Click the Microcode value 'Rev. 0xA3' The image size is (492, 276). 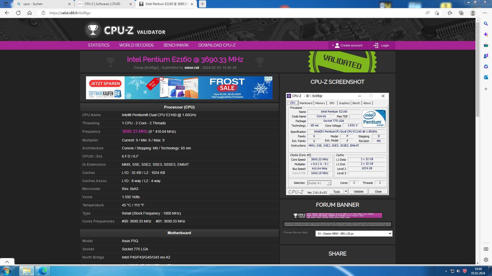pos(130,189)
